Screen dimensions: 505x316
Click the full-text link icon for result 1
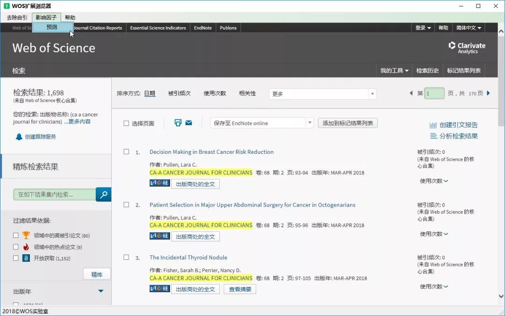(159, 184)
